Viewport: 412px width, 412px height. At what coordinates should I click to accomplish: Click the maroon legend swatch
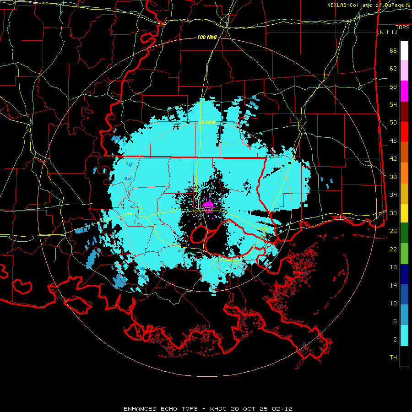(x=404, y=112)
